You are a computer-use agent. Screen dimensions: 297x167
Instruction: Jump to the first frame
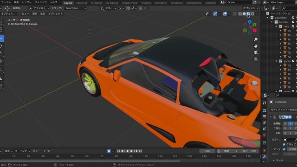click(118, 151)
